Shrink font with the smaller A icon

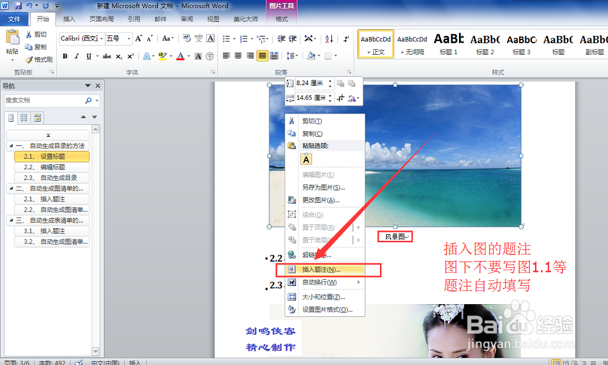(x=150, y=38)
